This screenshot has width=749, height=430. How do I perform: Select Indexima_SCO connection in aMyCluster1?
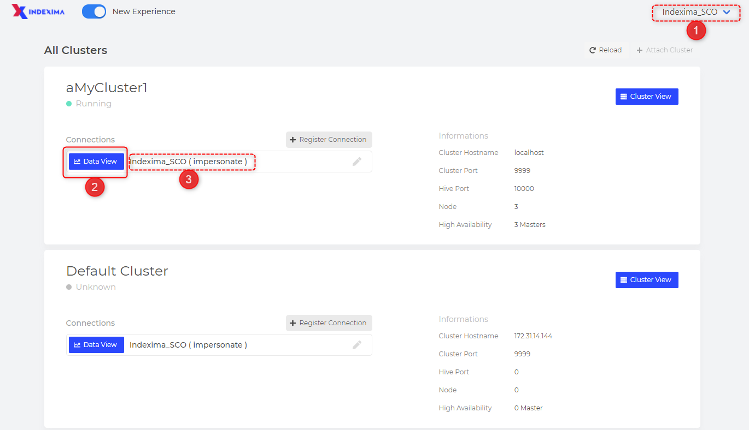pos(188,162)
